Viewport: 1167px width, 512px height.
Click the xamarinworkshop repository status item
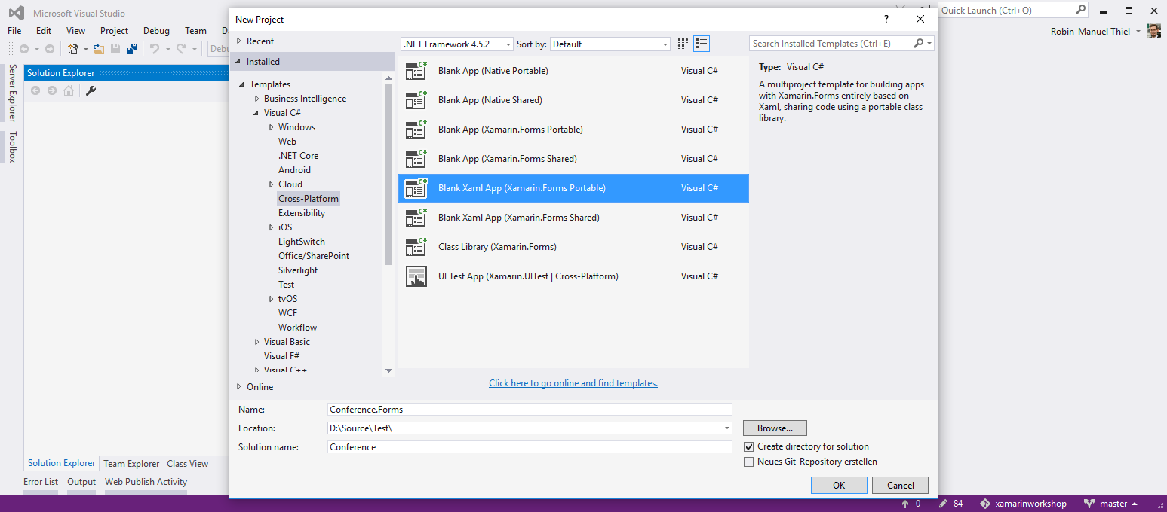click(x=1023, y=504)
